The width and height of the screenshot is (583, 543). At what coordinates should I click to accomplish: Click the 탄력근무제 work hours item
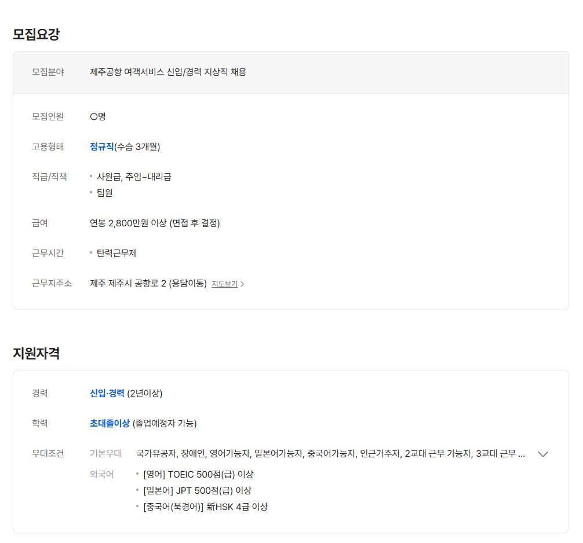(116, 253)
